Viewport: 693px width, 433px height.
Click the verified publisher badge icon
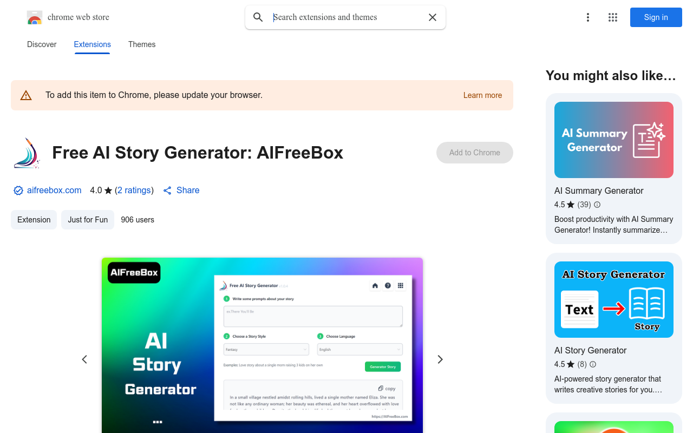(18, 191)
